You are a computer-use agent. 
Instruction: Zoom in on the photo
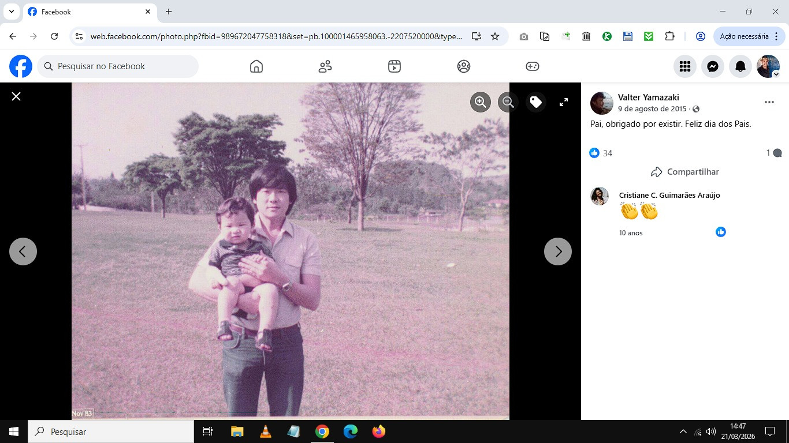coord(480,102)
